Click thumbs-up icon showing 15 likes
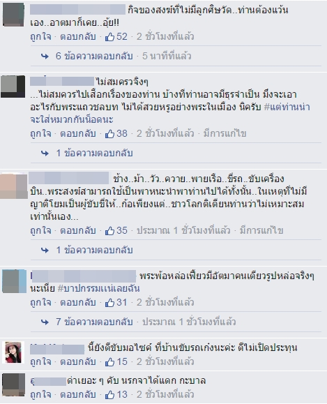The height and width of the screenshot is (404, 327). pos(109,361)
